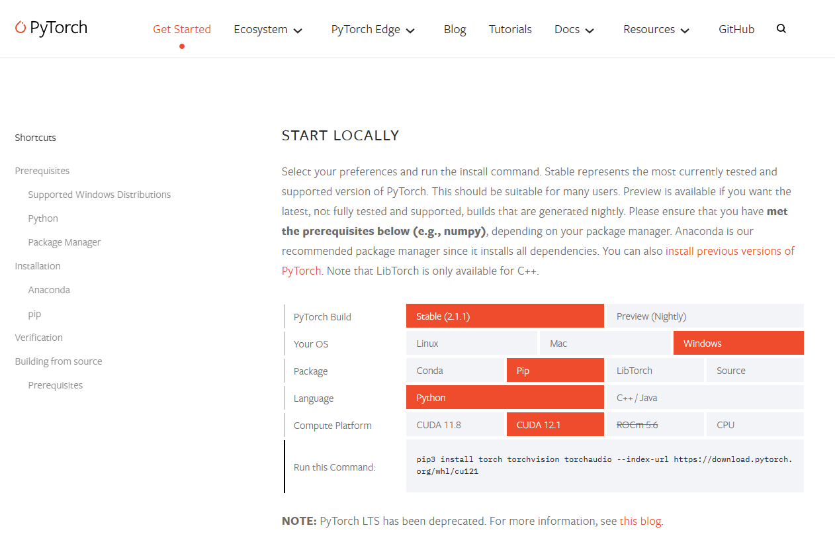Select Conda package option
This screenshot has height=550, width=835.
tap(455, 370)
